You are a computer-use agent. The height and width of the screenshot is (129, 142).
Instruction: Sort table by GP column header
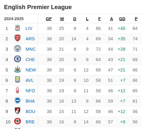click(49, 19)
